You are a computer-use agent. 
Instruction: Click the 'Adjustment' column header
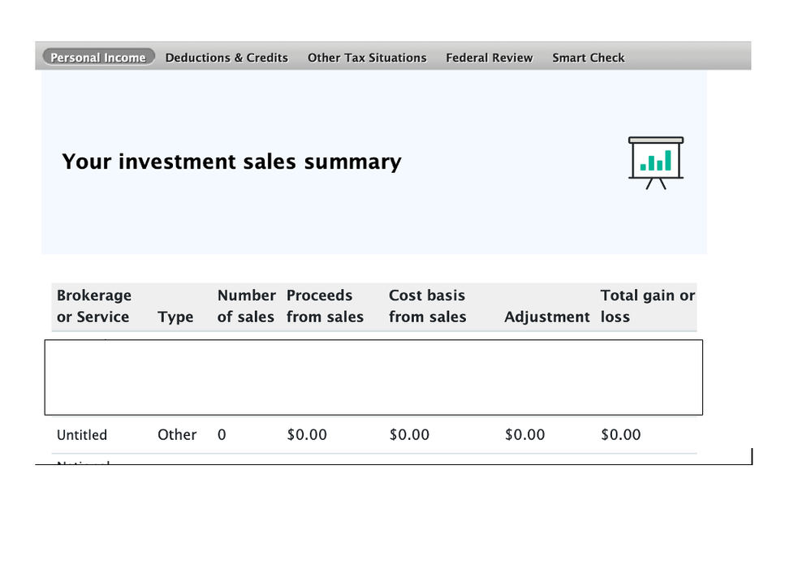tap(546, 317)
